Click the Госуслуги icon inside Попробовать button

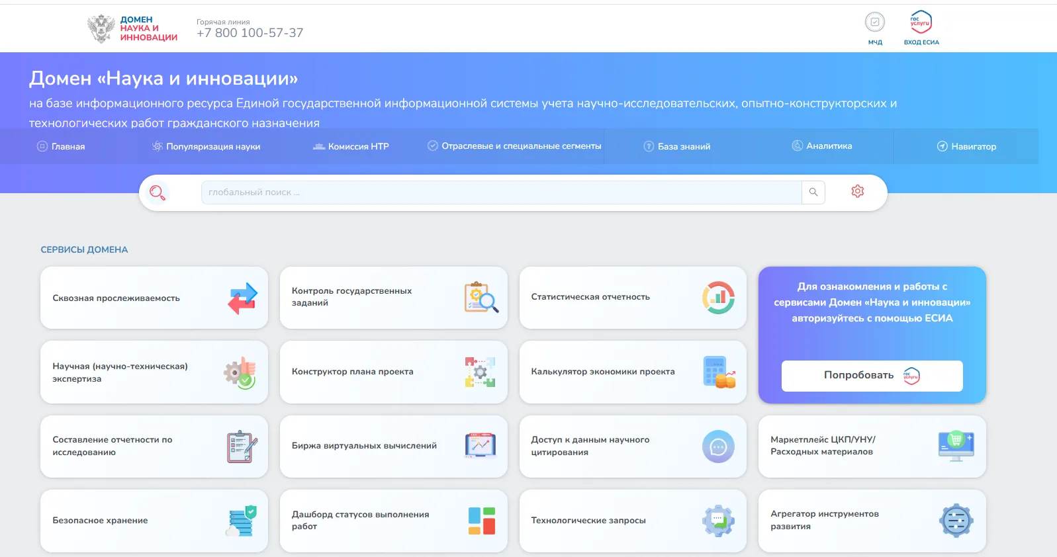point(911,376)
